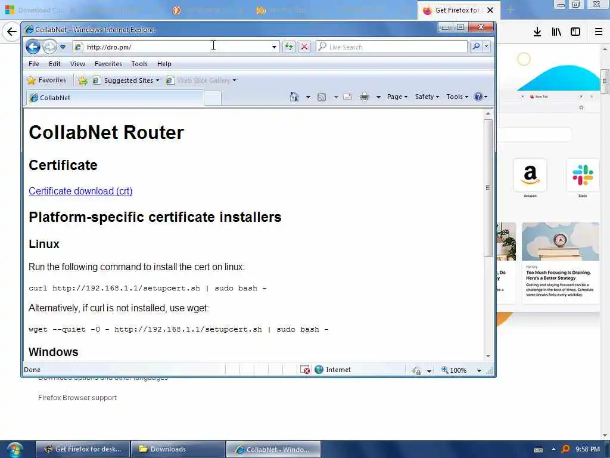
Task: Click the Favorites star button
Action: (46, 81)
